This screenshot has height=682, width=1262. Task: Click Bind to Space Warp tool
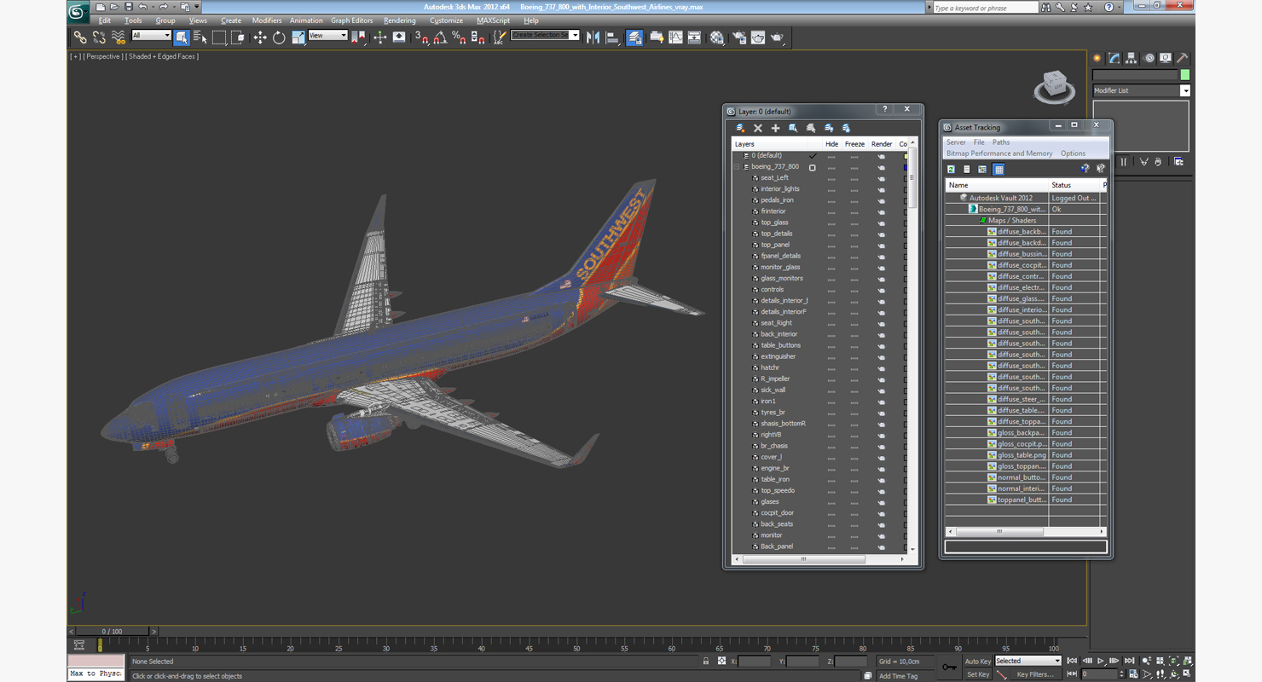click(x=118, y=37)
